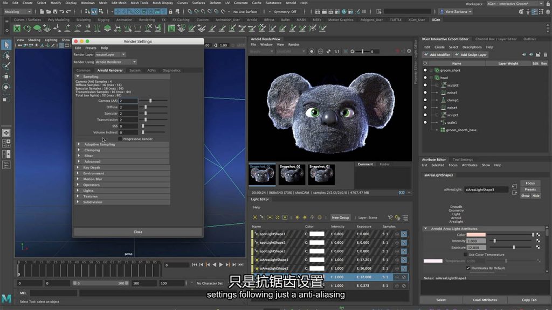Click the Copy Tab button
Screen dimensions: 552x310
[529, 300]
